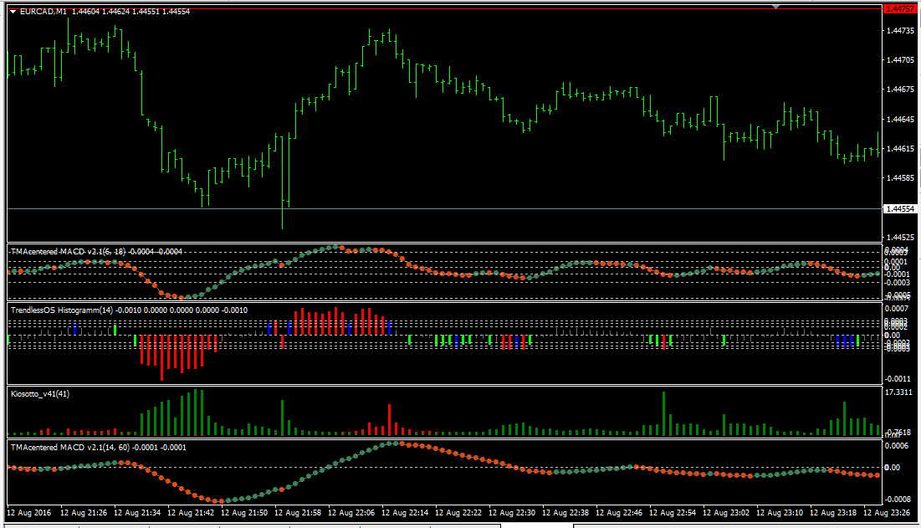Click the 12 Aug 22:14 time label
The height and width of the screenshot is (528, 921).
[x=405, y=513]
